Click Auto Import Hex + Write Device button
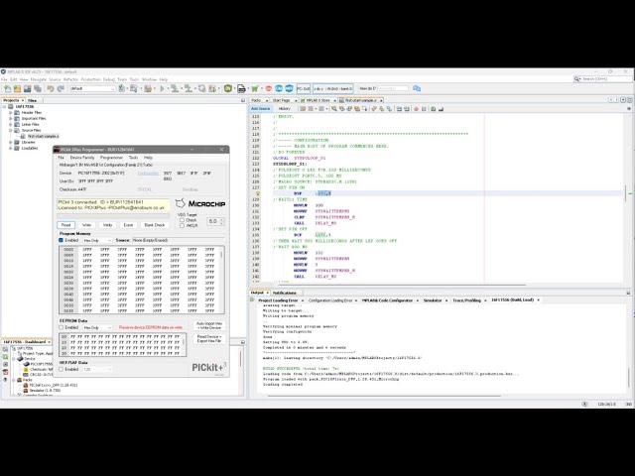635x476 pixels. (209, 326)
